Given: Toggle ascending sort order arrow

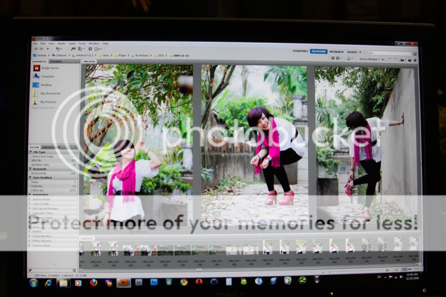Looking at the screenshot, I should pos(383,59).
